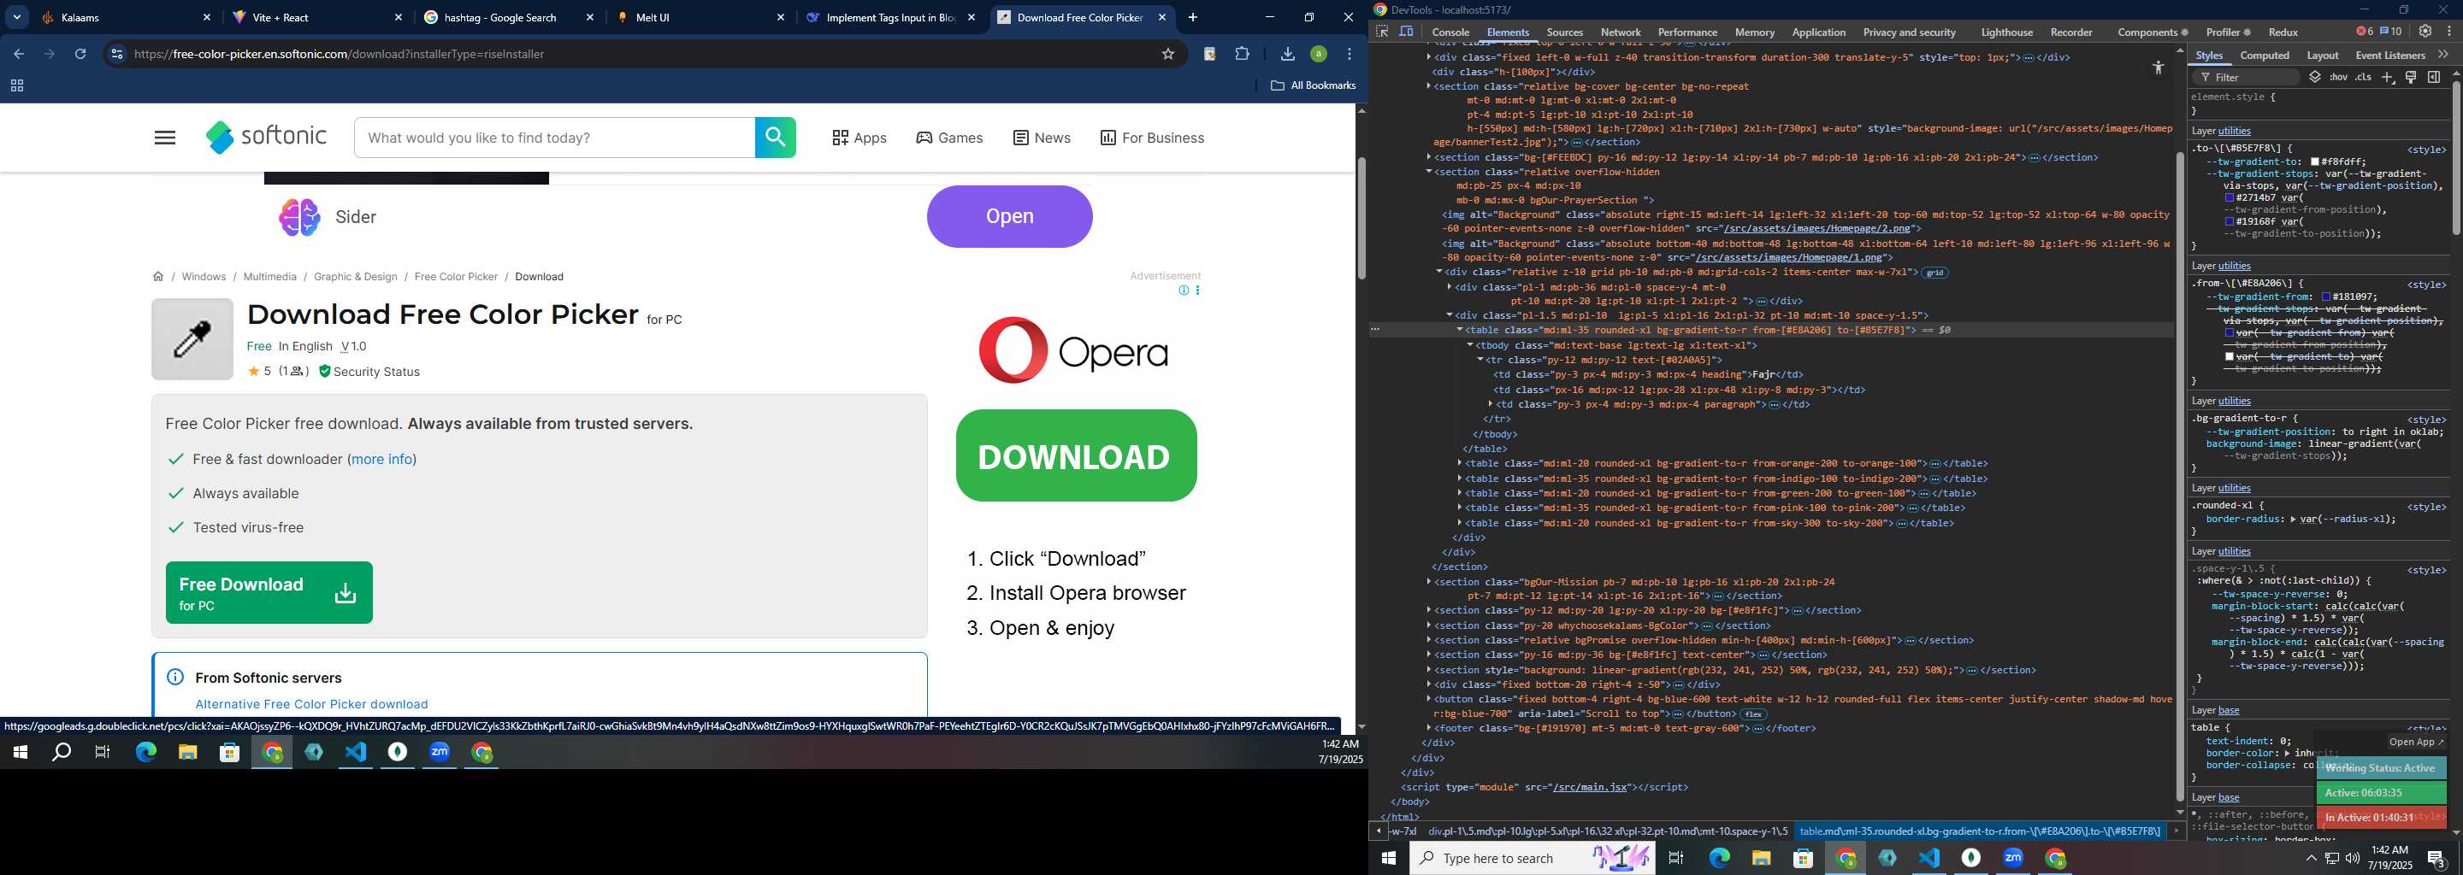Open Alternative Free Color Picker download link
Viewport: 2463px width, 875px height.
click(x=311, y=704)
